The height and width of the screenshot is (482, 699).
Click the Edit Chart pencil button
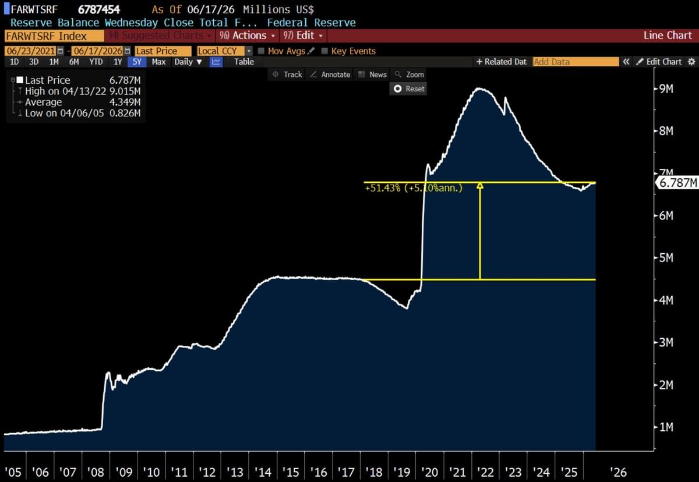(658, 62)
